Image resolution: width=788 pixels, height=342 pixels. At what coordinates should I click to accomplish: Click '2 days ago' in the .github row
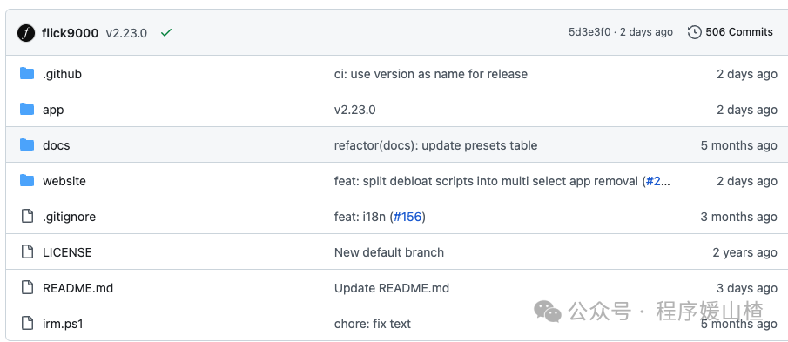(747, 74)
